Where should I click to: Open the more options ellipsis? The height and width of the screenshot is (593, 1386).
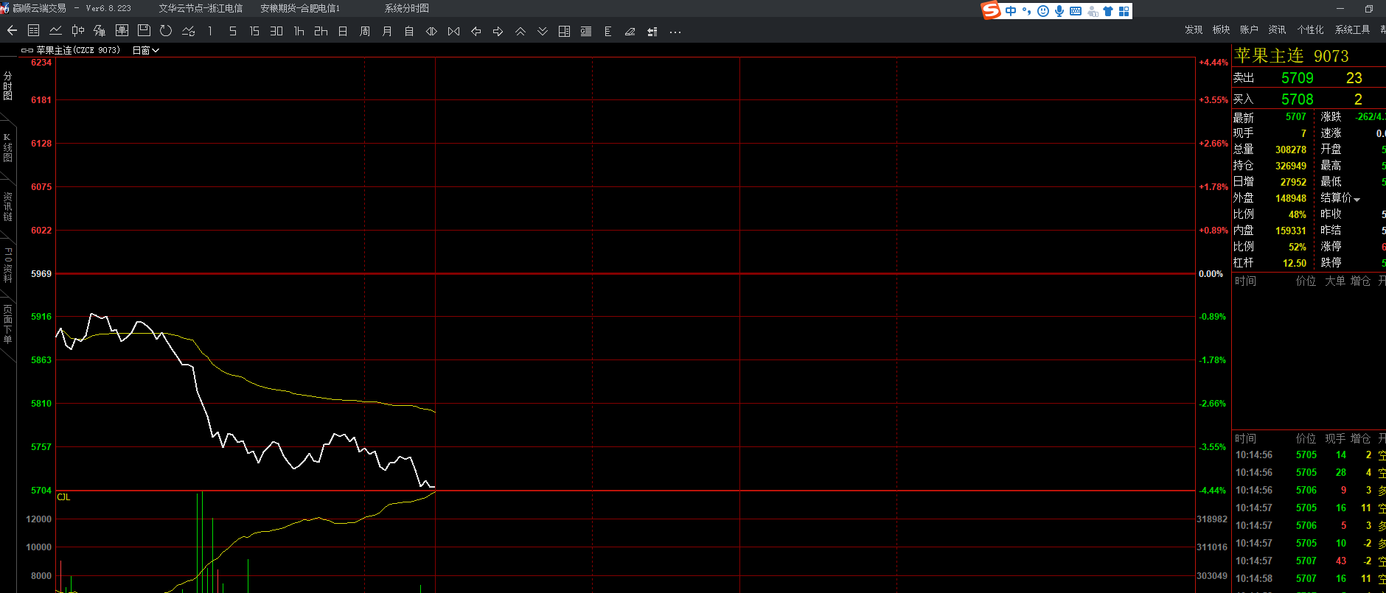pos(675,32)
